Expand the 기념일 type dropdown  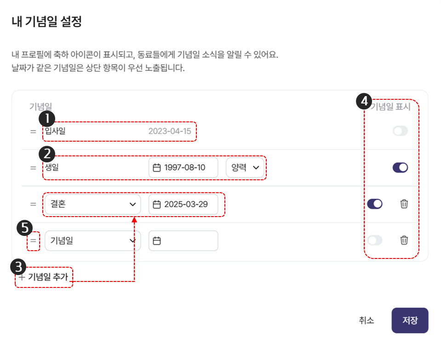92,241
